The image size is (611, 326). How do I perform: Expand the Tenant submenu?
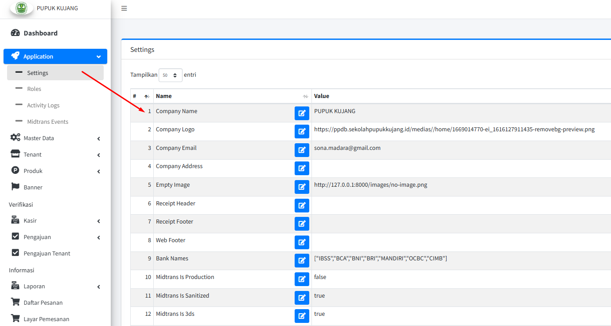coord(55,154)
